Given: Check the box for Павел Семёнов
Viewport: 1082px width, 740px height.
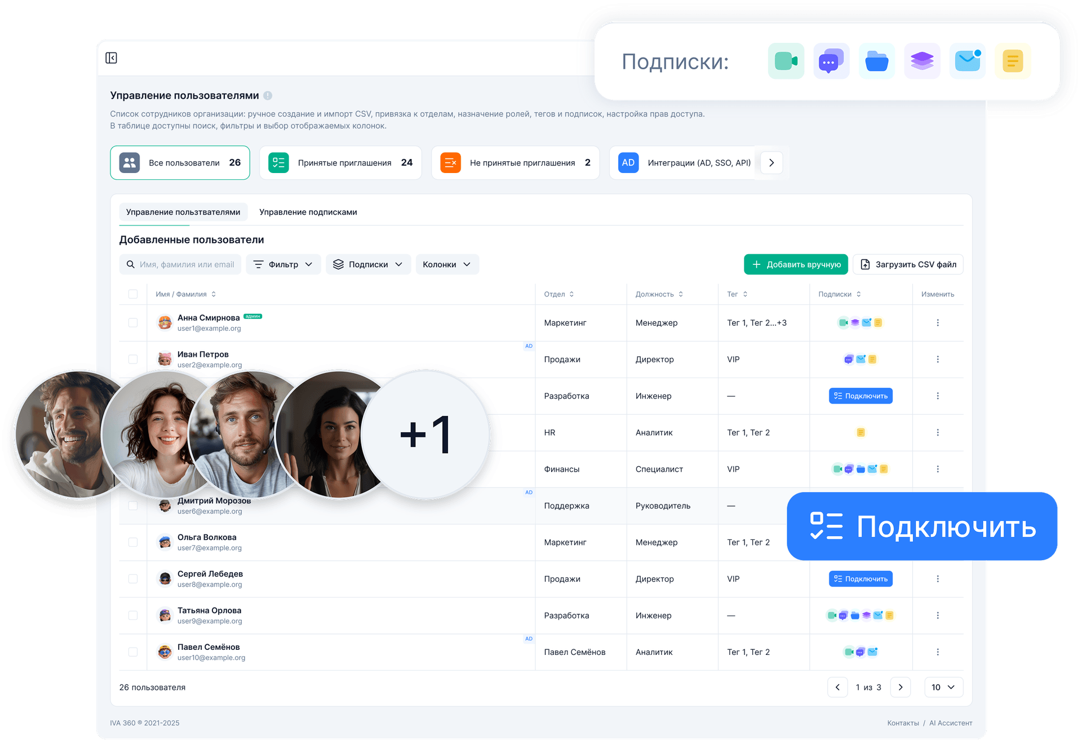Looking at the screenshot, I should pos(133,652).
